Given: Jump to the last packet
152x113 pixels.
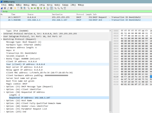Looking at the screenshot, I should coord(44,8).
